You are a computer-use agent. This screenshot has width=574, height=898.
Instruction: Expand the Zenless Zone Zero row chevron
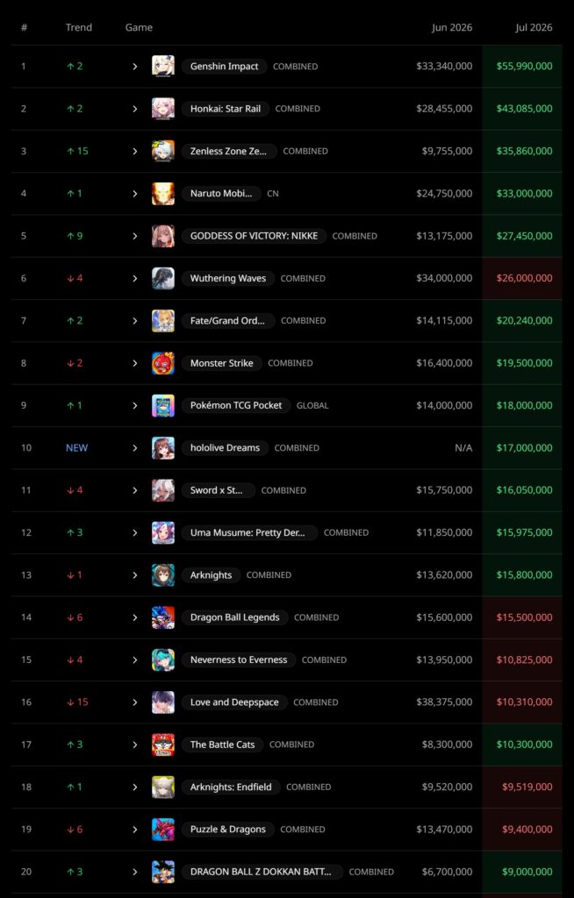click(135, 151)
